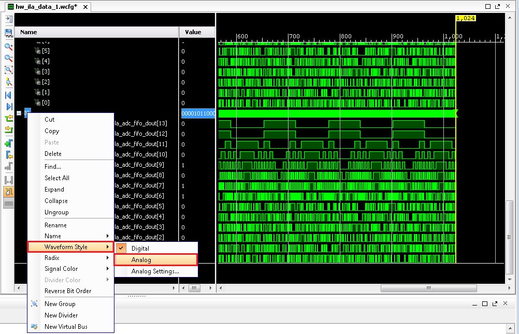This screenshot has width=519, height=334.
Task: Jump to previous transition icon
Action: point(9,118)
